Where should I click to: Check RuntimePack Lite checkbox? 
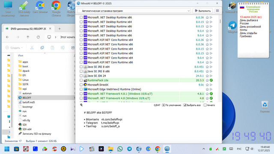coord(81,80)
